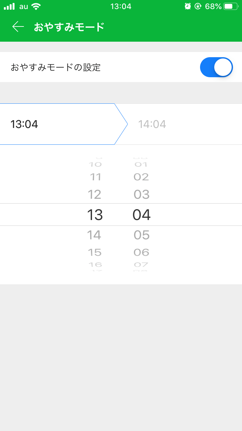The height and width of the screenshot is (431, 242).
Task: Turn off the おやすみモードの設定 switch
Action: point(216,67)
